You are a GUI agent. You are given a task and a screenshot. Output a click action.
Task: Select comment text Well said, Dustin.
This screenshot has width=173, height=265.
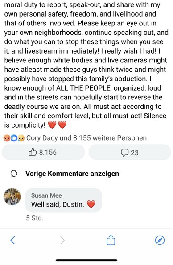click(x=58, y=204)
